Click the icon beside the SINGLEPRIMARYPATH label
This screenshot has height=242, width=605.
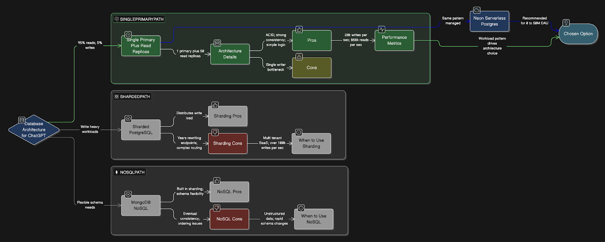[116, 19]
